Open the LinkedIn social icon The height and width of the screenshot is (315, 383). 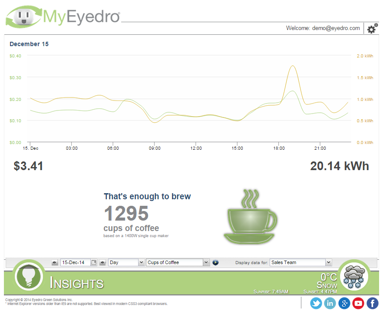pos(330,304)
